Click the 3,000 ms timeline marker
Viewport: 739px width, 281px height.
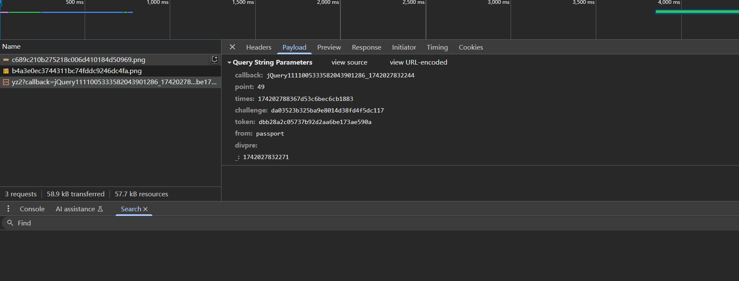point(499,3)
